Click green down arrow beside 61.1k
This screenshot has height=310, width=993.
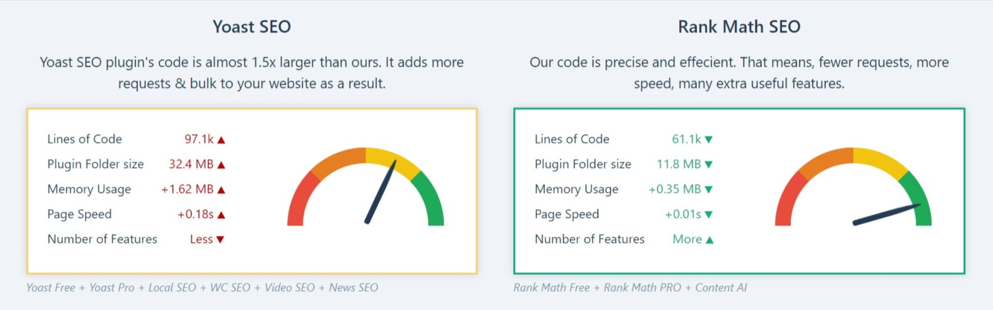pos(708,139)
